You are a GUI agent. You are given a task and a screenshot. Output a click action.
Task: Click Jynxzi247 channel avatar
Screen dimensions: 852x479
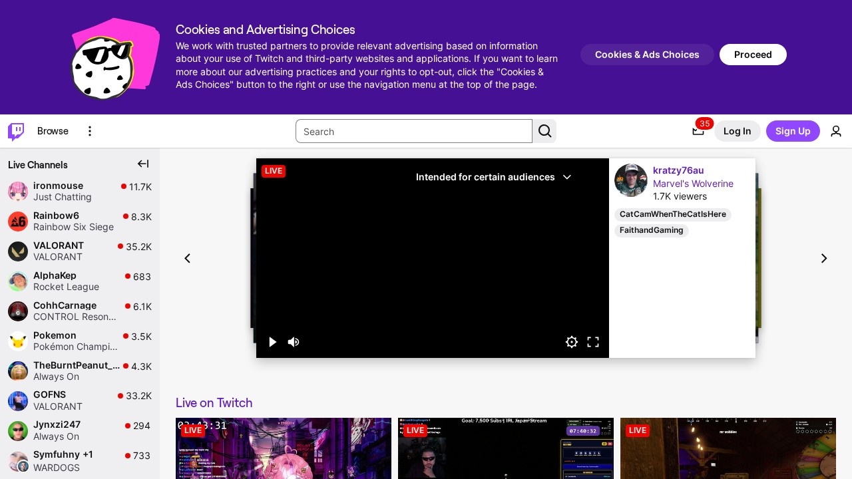[x=18, y=431]
